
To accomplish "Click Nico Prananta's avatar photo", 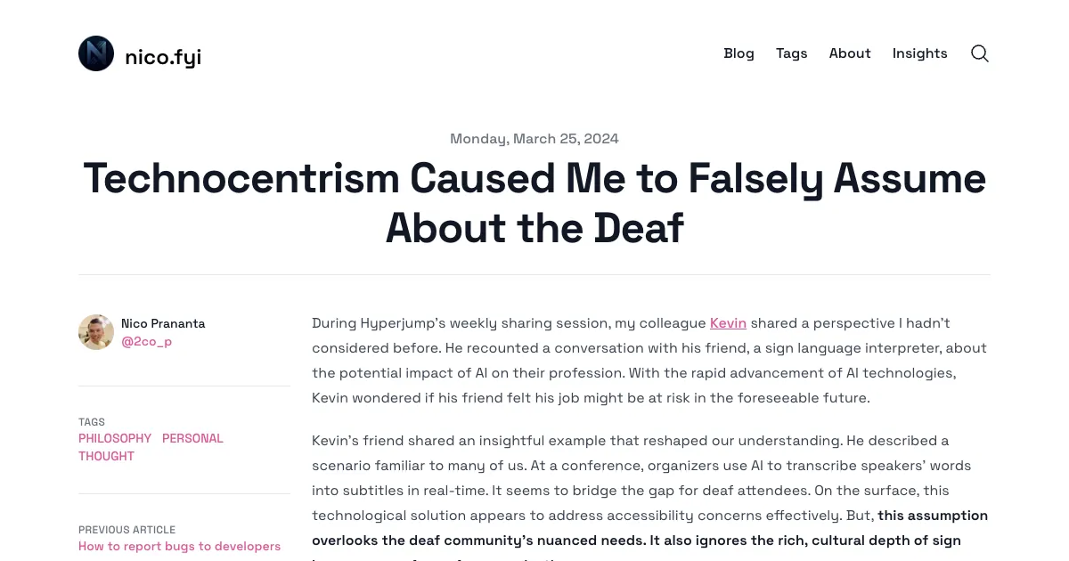I will click(95, 331).
